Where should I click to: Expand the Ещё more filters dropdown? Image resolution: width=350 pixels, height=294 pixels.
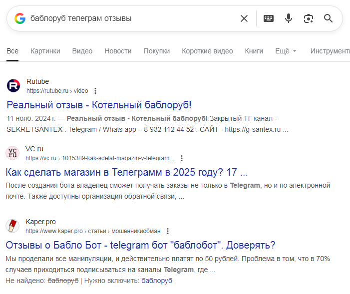pyautogui.click(x=286, y=51)
